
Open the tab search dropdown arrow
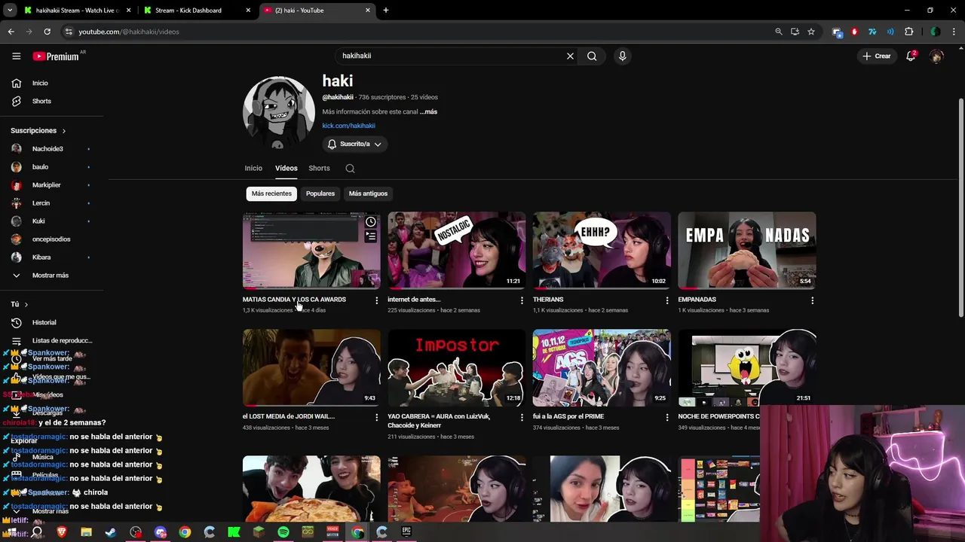click(x=10, y=11)
